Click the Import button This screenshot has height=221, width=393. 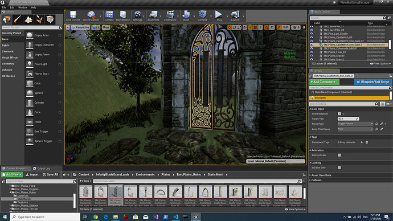click(x=32, y=175)
